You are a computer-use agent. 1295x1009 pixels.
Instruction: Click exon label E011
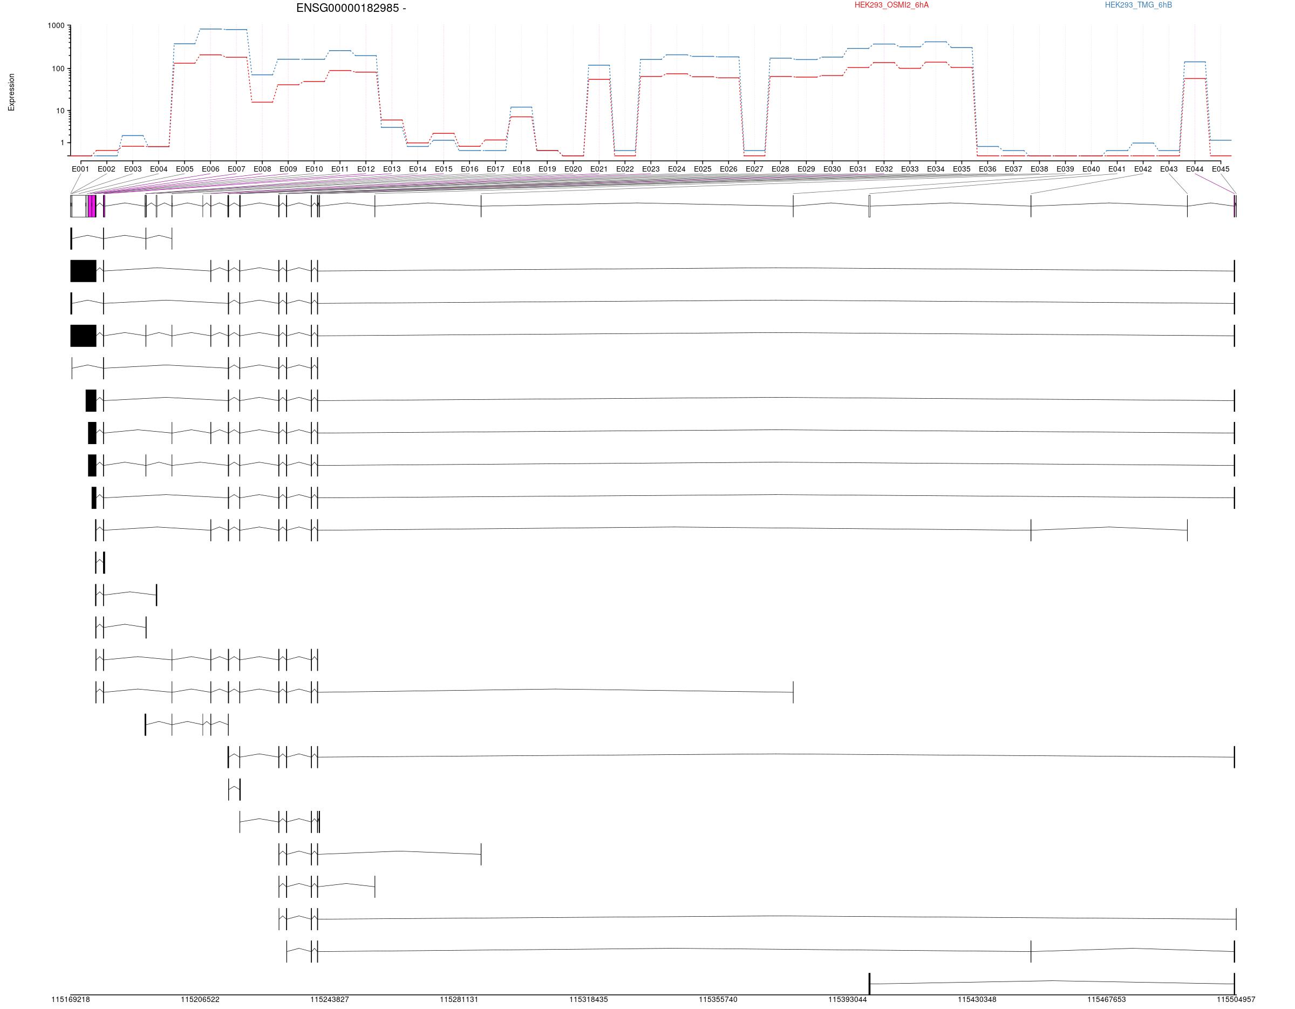pyautogui.click(x=340, y=169)
